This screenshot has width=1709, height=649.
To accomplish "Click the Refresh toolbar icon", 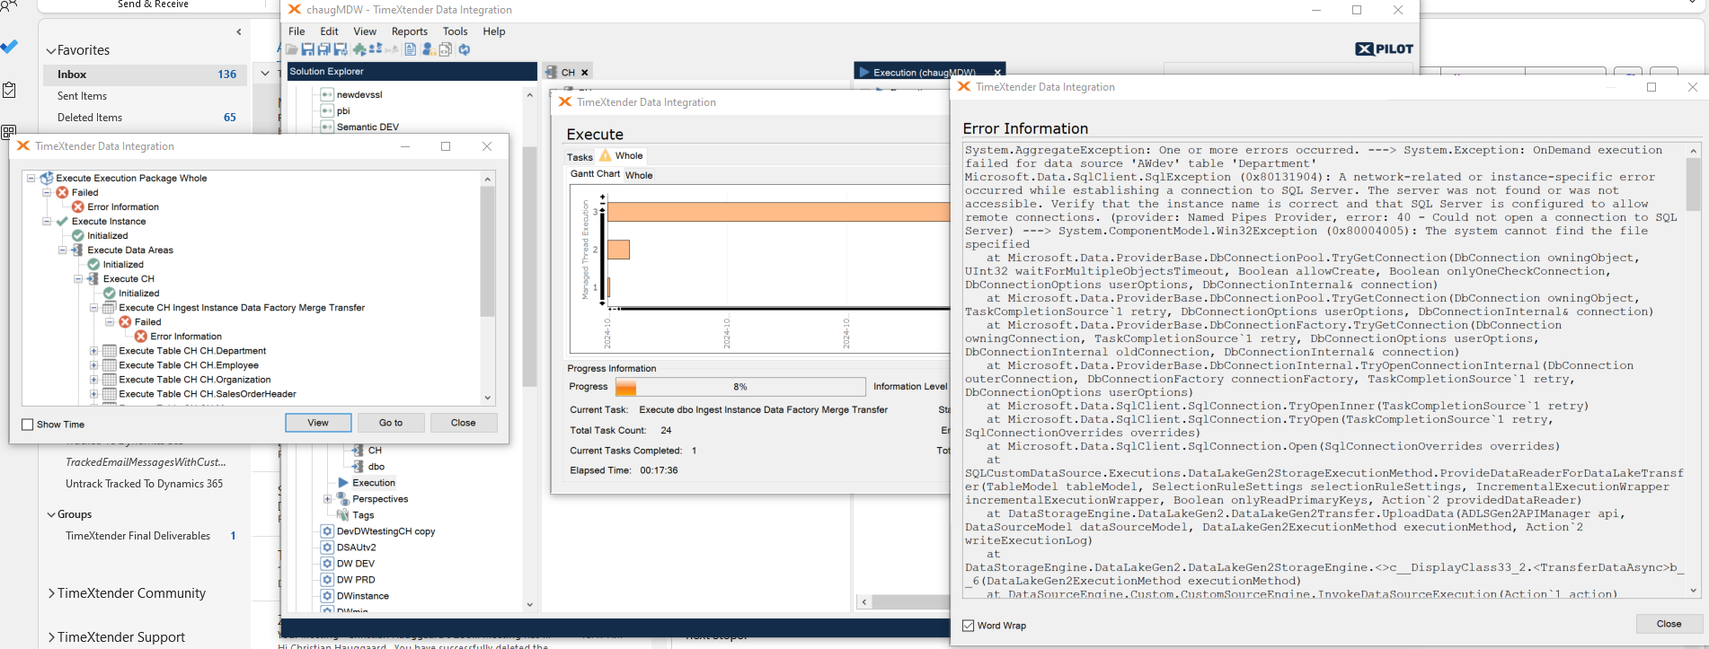I will tap(465, 49).
